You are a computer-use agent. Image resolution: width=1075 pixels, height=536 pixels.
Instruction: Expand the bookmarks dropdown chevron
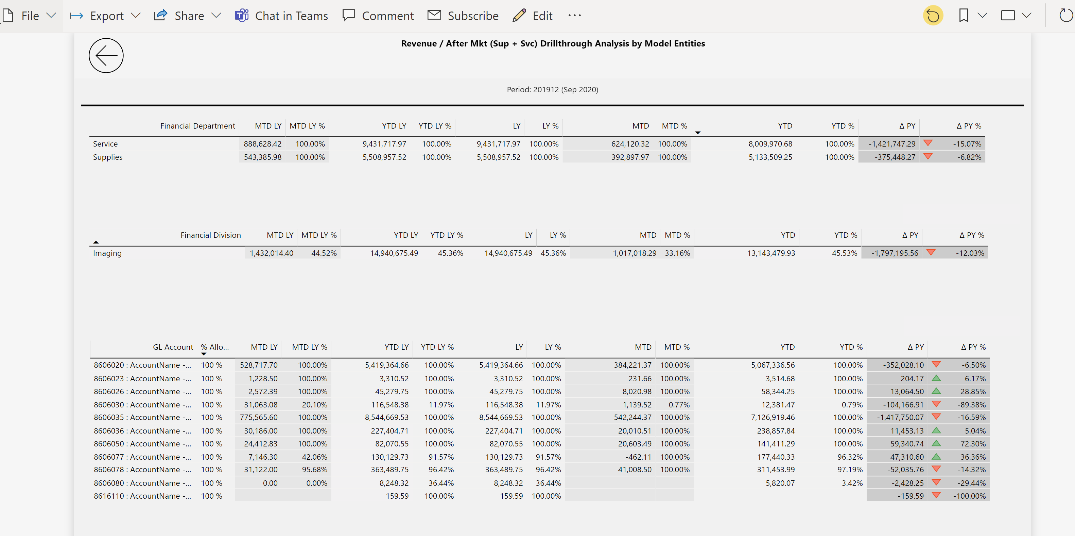coord(982,16)
